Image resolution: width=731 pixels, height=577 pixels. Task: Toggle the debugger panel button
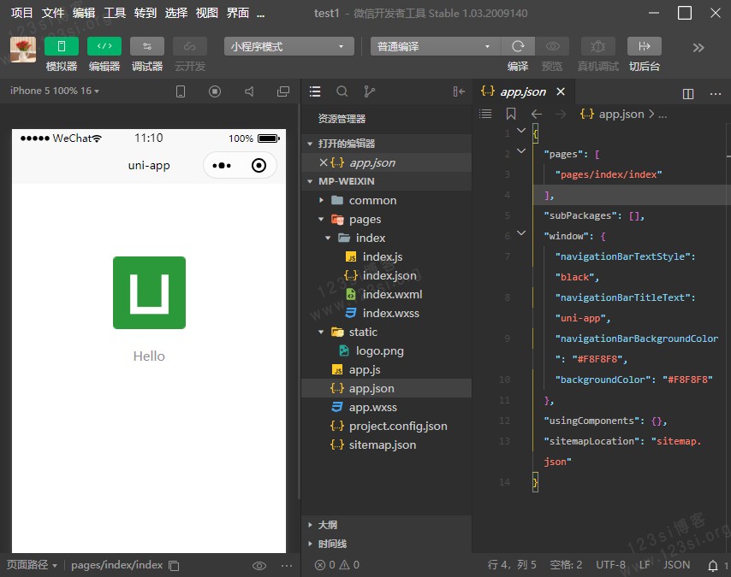(x=147, y=46)
